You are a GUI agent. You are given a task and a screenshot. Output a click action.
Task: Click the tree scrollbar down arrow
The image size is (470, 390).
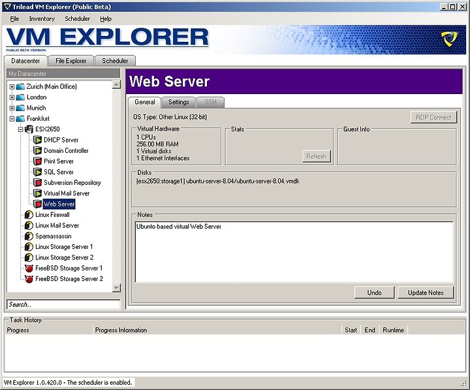tap(116, 287)
